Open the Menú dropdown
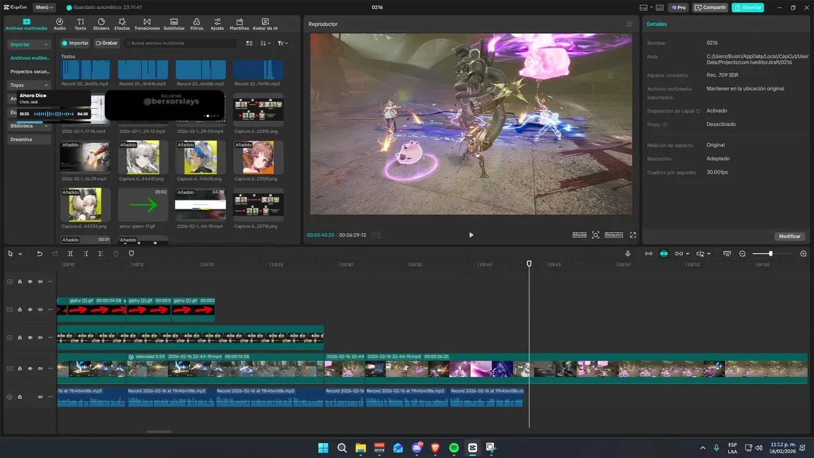The height and width of the screenshot is (458, 814). point(44,8)
